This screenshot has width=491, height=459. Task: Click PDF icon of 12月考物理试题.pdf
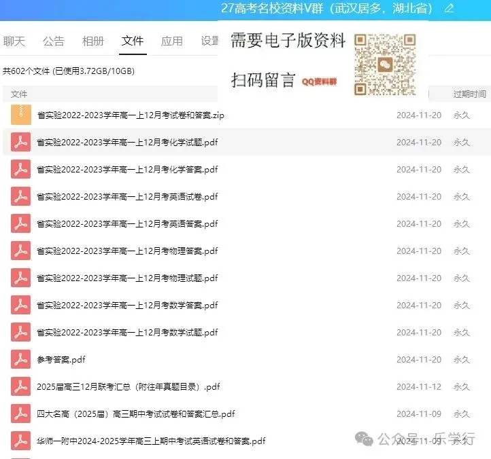click(x=20, y=278)
